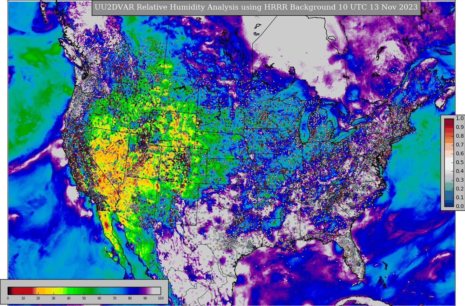Click the "0.5" label on the vertical colorbar

[460, 163]
